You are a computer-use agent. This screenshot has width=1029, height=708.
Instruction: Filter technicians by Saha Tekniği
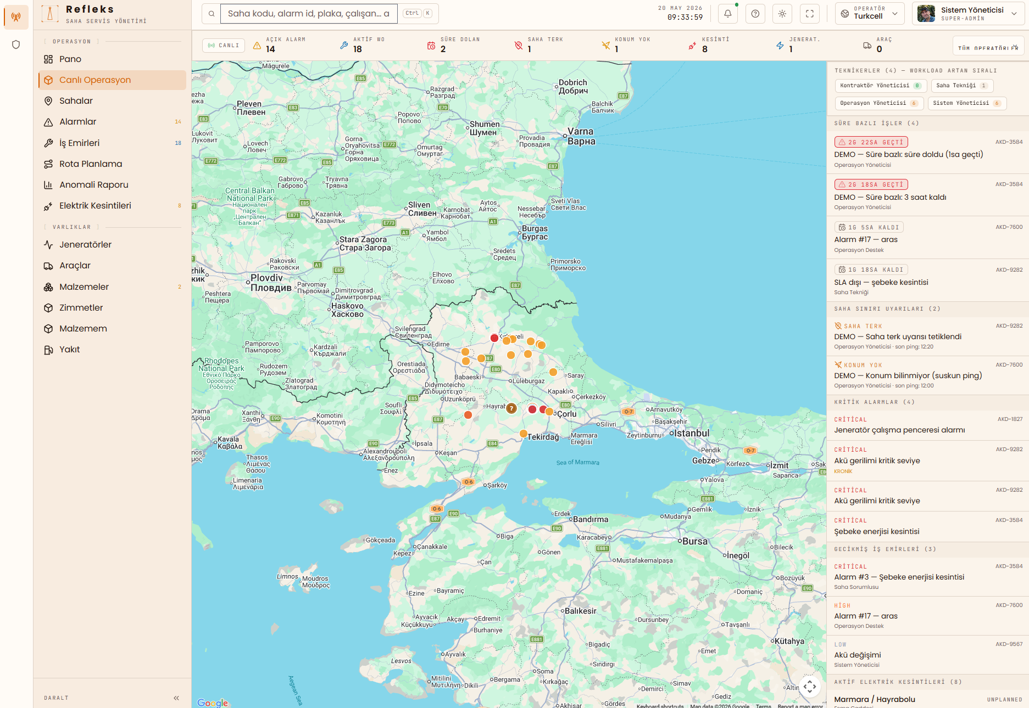(x=962, y=86)
